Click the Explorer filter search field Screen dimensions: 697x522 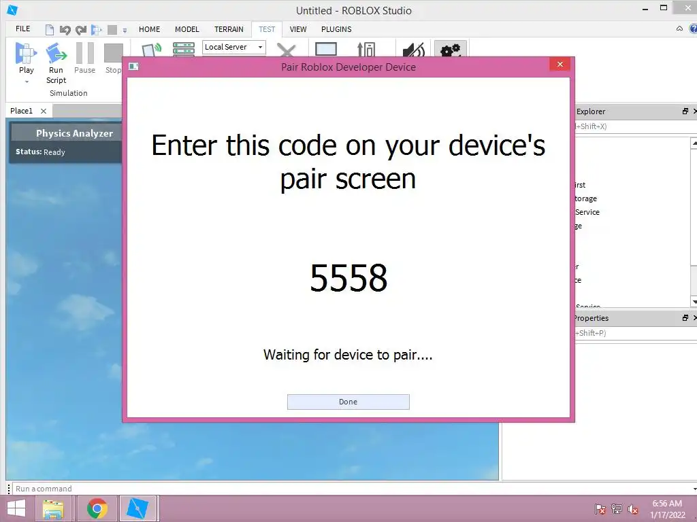636,126
